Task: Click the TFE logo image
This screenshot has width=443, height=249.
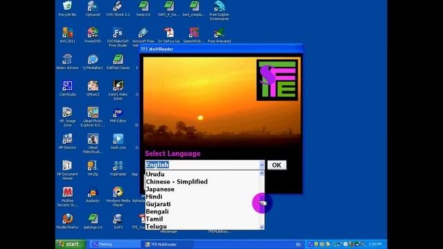Action: pos(277,80)
